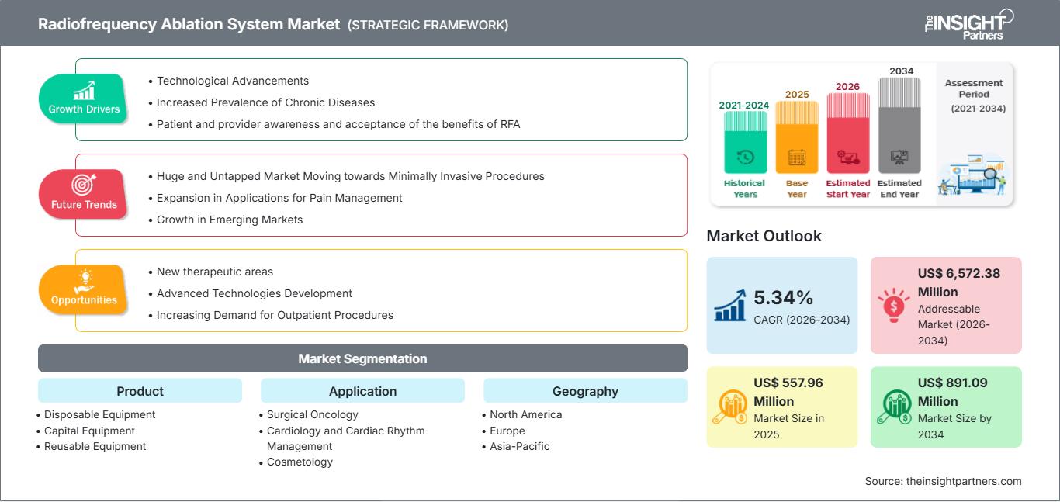The image size is (1060, 502).
Task: Select the Opportunities orange label
Action: pyautogui.click(x=83, y=289)
